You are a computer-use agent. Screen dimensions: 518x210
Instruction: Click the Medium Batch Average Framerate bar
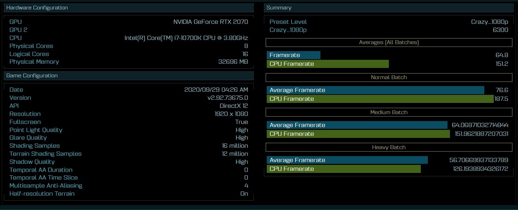pos(357,125)
